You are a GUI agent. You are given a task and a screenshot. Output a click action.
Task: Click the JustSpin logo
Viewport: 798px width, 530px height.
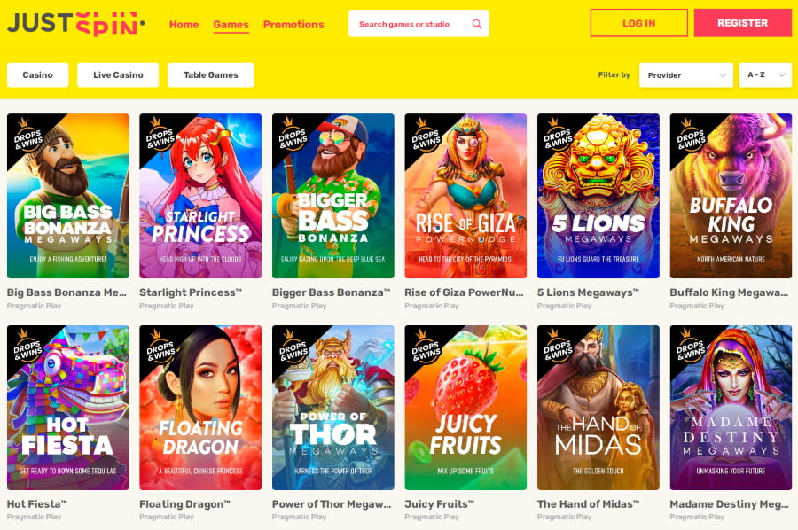point(76,23)
